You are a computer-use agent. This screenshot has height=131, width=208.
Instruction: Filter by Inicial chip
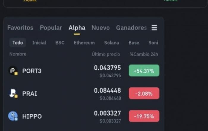point(39,43)
